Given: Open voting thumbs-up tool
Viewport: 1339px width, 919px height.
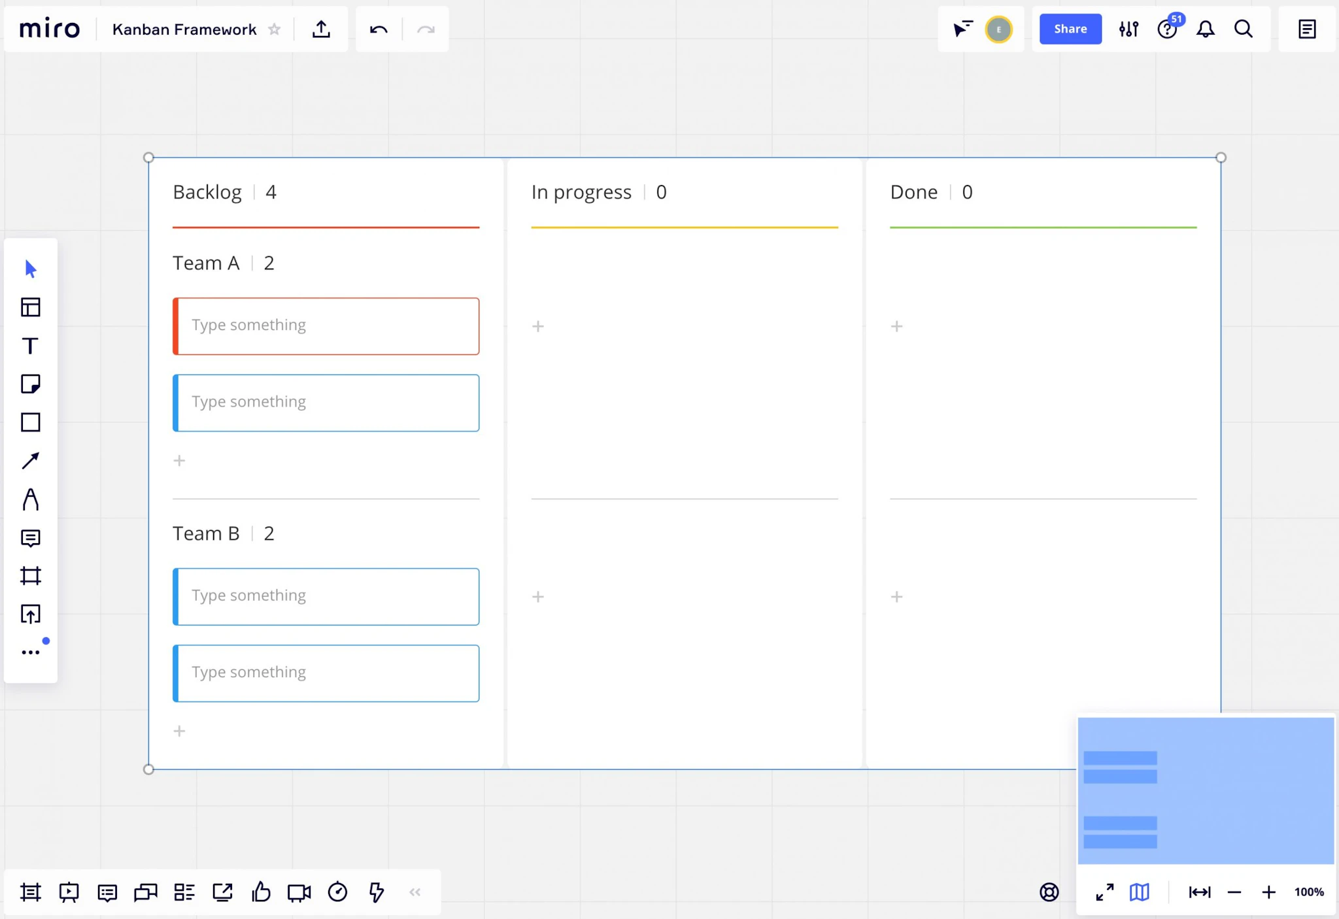Looking at the screenshot, I should point(261,892).
